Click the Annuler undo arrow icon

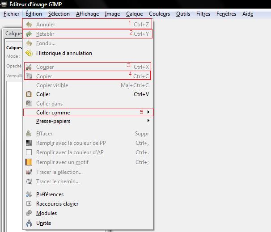point(29,25)
